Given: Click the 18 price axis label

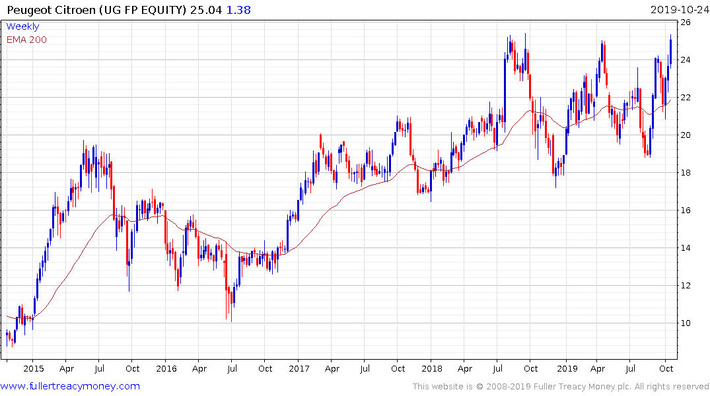Looking at the screenshot, I should pyautogui.click(x=685, y=172).
